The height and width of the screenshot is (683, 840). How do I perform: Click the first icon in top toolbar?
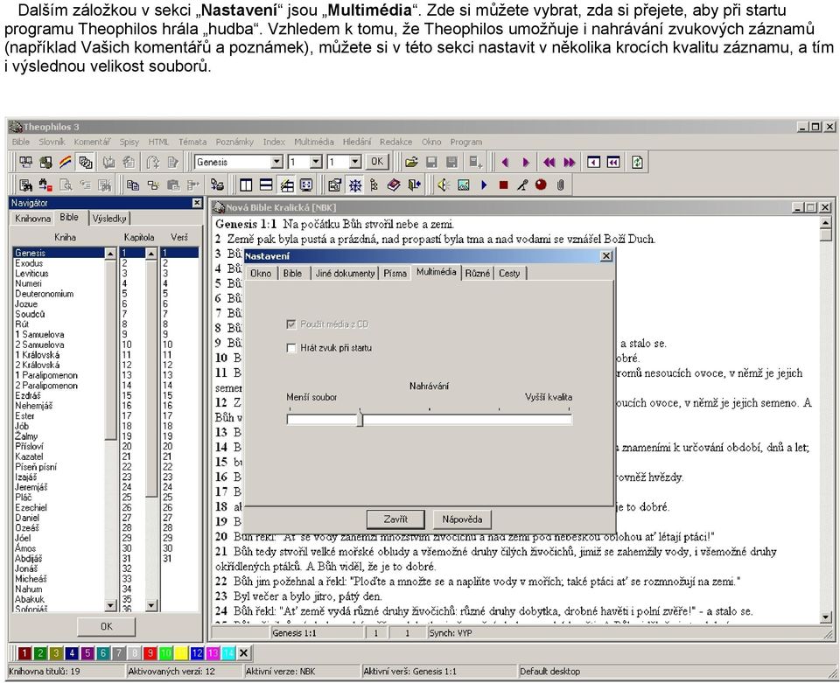click(x=25, y=162)
